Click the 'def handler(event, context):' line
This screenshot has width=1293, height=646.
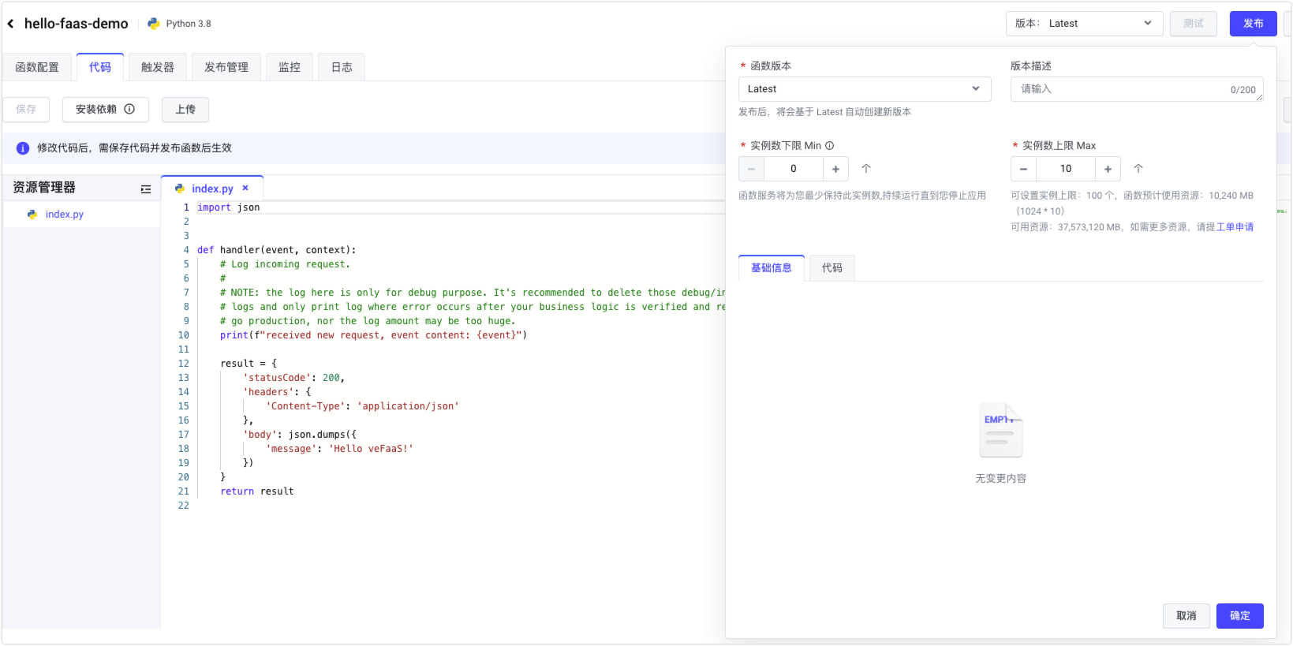[277, 250]
